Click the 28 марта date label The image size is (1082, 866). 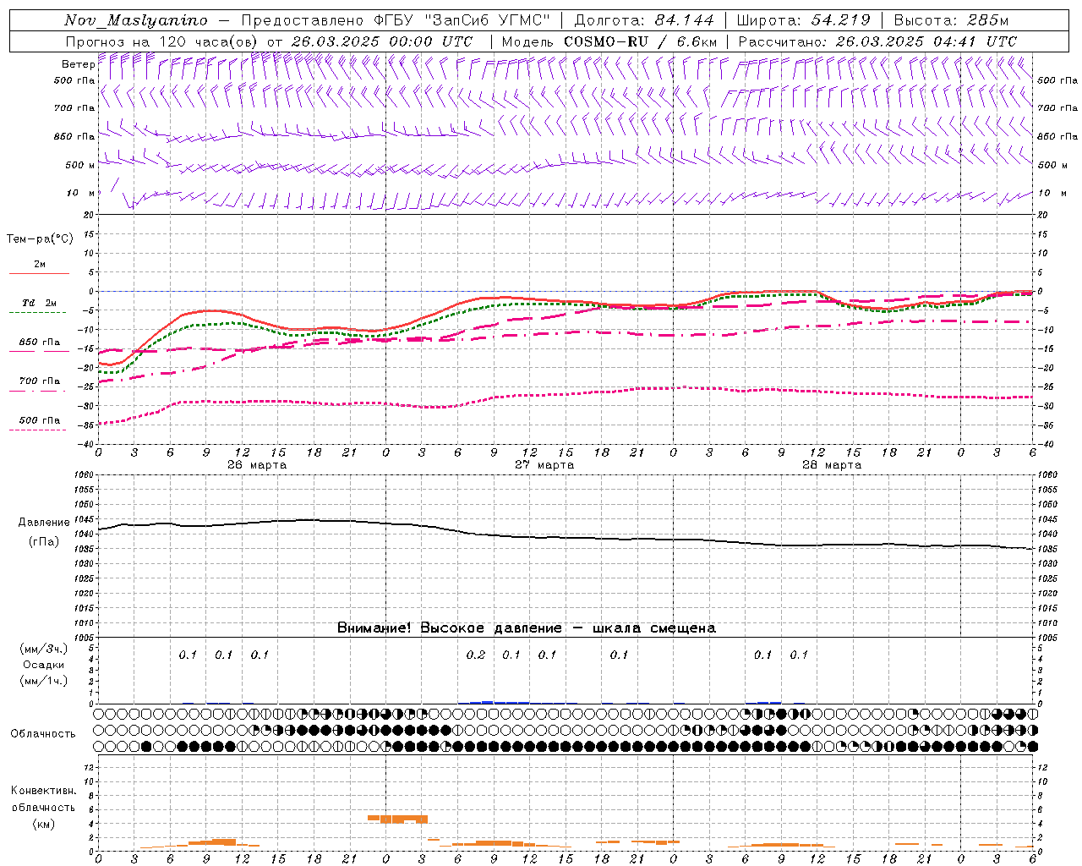(832, 465)
